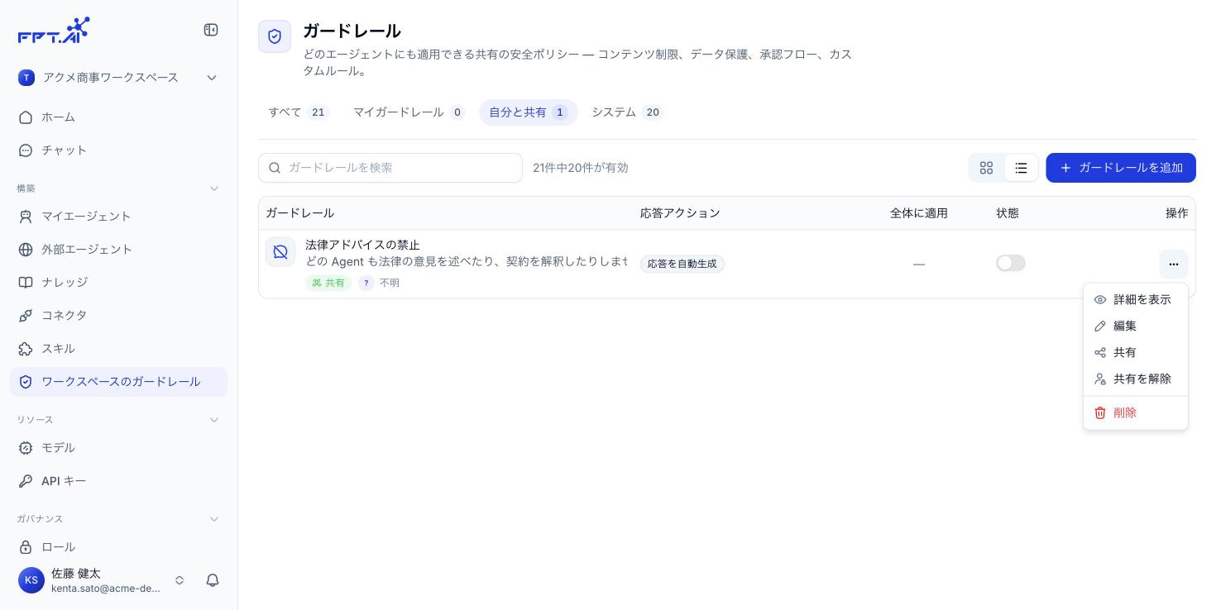1216x610 pixels.
Task: Choose 共有を解除 from menu
Action: (1136, 379)
